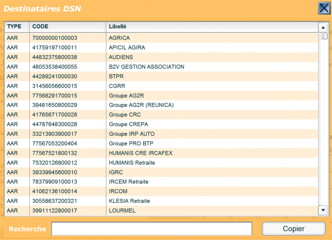Click code 41759197100011
The image size is (332, 240).
coord(54,48)
